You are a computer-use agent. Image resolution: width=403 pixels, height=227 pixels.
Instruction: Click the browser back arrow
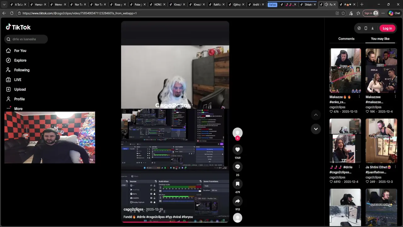click(x=4, y=13)
